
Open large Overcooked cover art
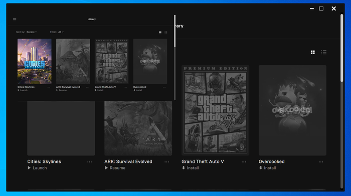pyautogui.click(x=292, y=110)
